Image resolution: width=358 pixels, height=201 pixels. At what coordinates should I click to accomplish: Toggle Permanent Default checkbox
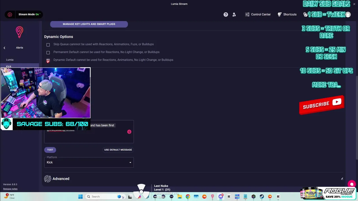[x=48, y=52]
